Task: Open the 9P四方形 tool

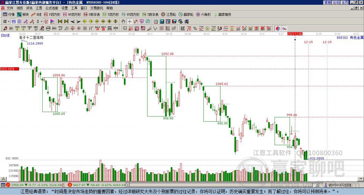Action: click(x=72, y=14)
